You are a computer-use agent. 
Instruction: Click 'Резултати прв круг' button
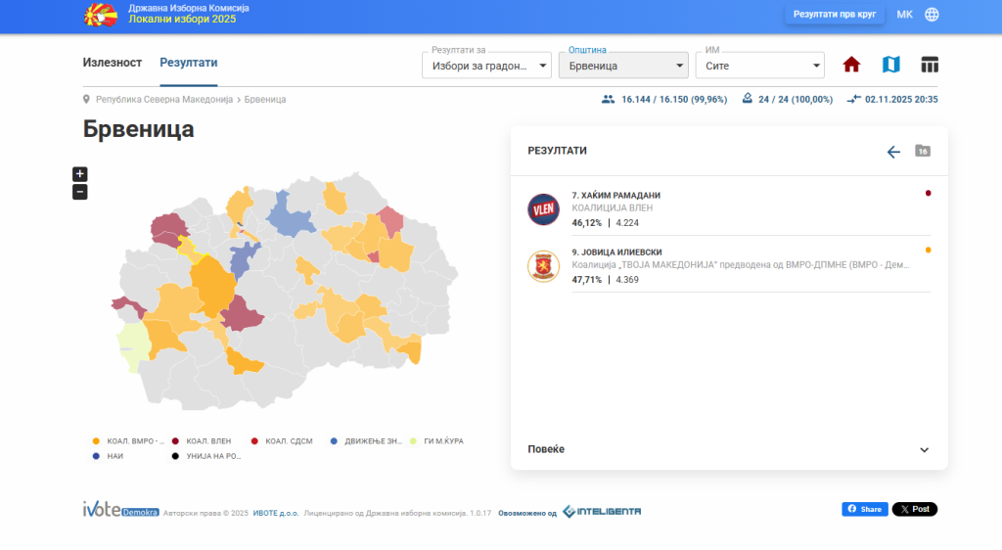pos(835,15)
